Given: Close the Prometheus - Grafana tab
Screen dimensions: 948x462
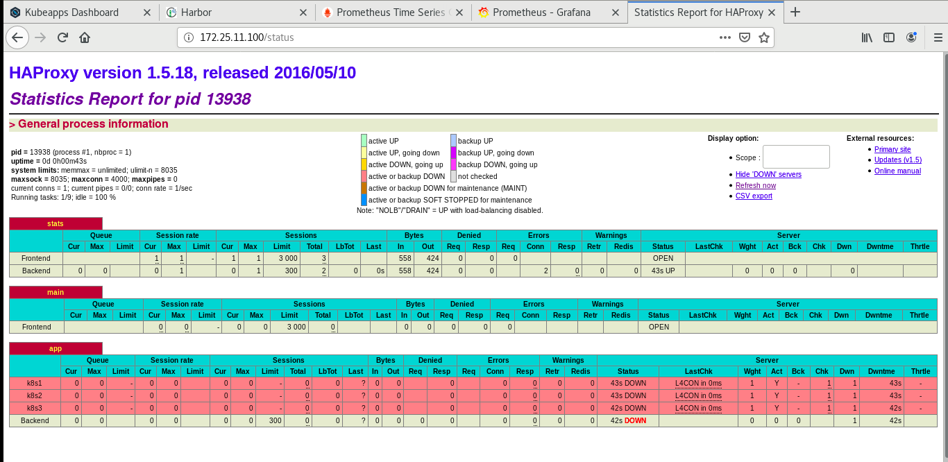Looking at the screenshot, I should tap(615, 12).
